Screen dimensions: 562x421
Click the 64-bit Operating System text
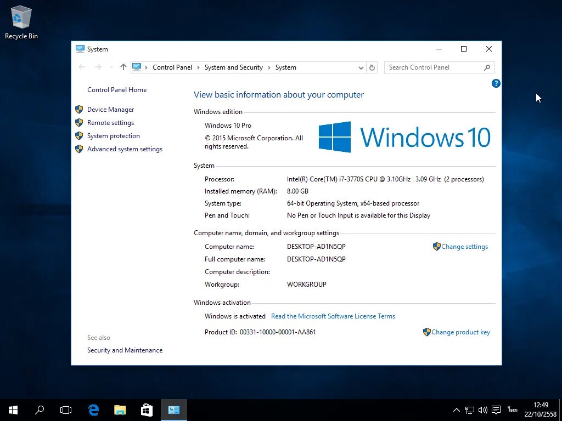pos(353,203)
